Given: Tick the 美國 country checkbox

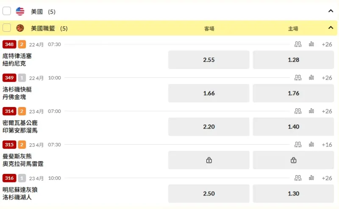Looking at the screenshot, I should click(7, 11).
